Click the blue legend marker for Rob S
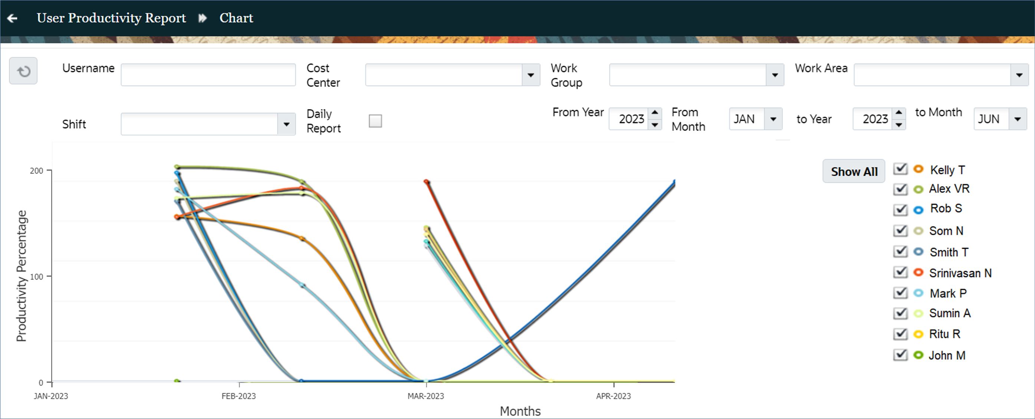Image resolution: width=1035 pixels, height=419 pixels. pos(919,209)
